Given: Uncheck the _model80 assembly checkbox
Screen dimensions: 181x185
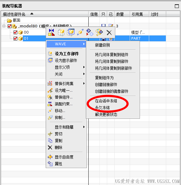Looking at the screenshot, I should (10, 26).
